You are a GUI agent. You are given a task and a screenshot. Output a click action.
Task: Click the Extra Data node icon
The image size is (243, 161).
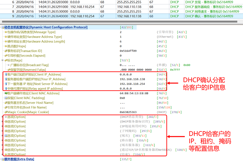3,159
